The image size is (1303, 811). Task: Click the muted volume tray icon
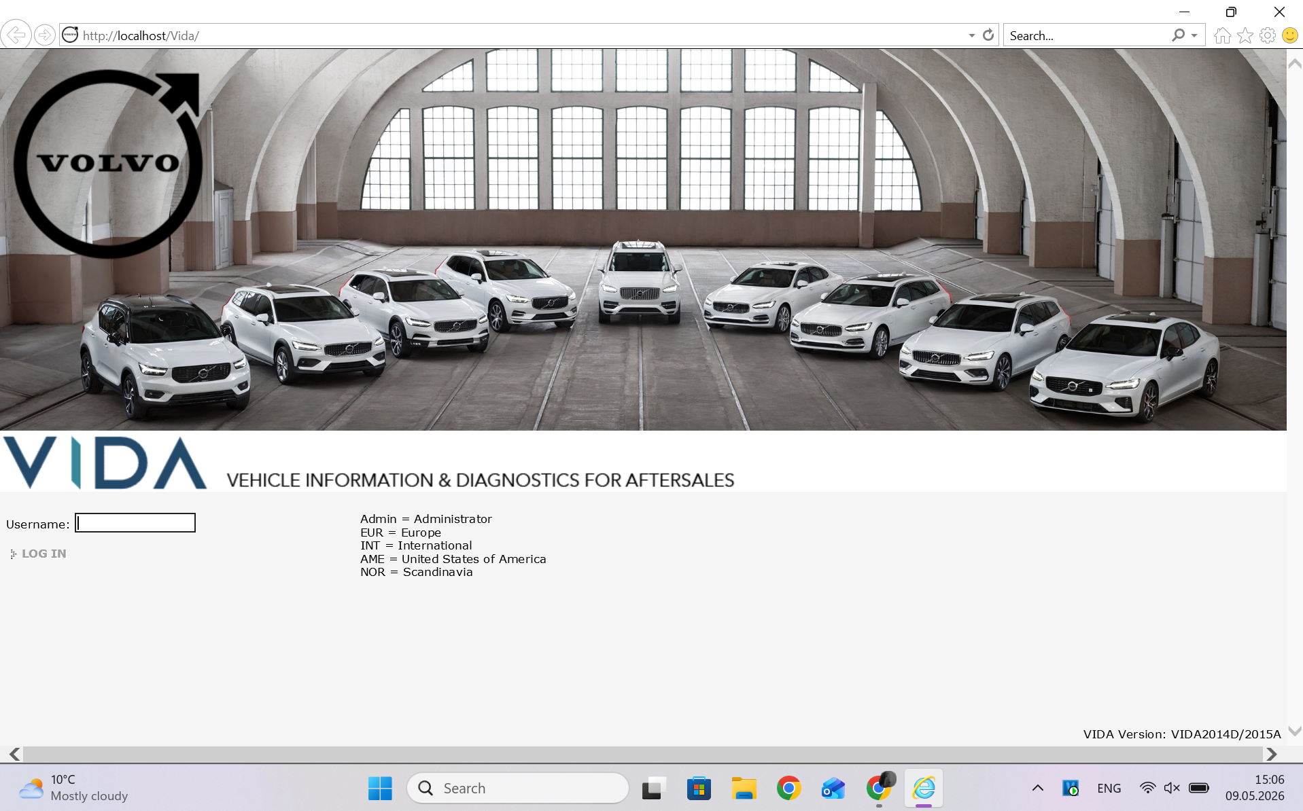(x=1172, y=788)
